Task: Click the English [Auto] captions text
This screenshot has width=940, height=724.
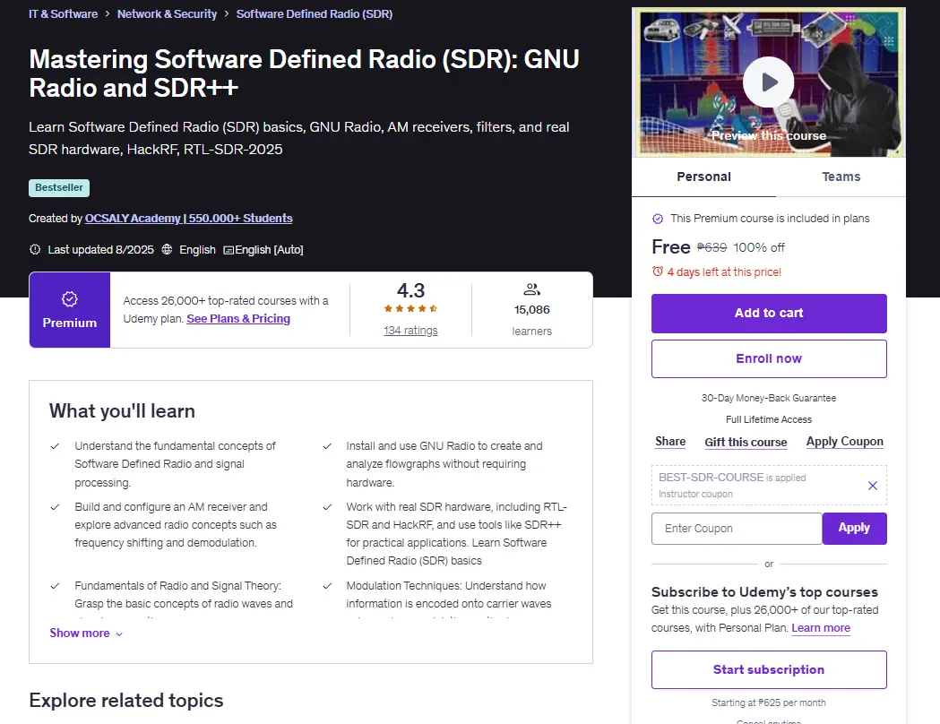Action: tap(269, 249)
